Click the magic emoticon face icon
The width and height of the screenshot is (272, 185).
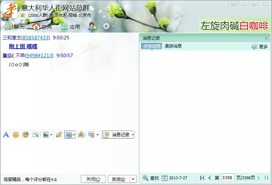click(x=26, y=135)
